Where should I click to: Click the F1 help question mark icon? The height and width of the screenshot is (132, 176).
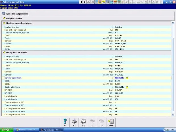[65, 121]
